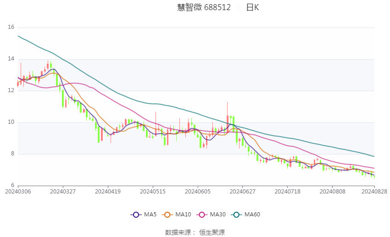Screen dimensions: 390x237
Task: Click y-axis value 12
Action: (11, 90)
